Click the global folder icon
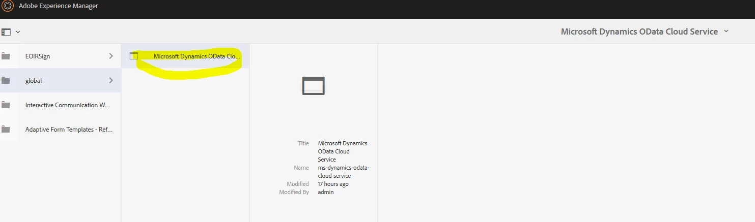The height and width of the screenshot is (222, 755). coord(6,80)
